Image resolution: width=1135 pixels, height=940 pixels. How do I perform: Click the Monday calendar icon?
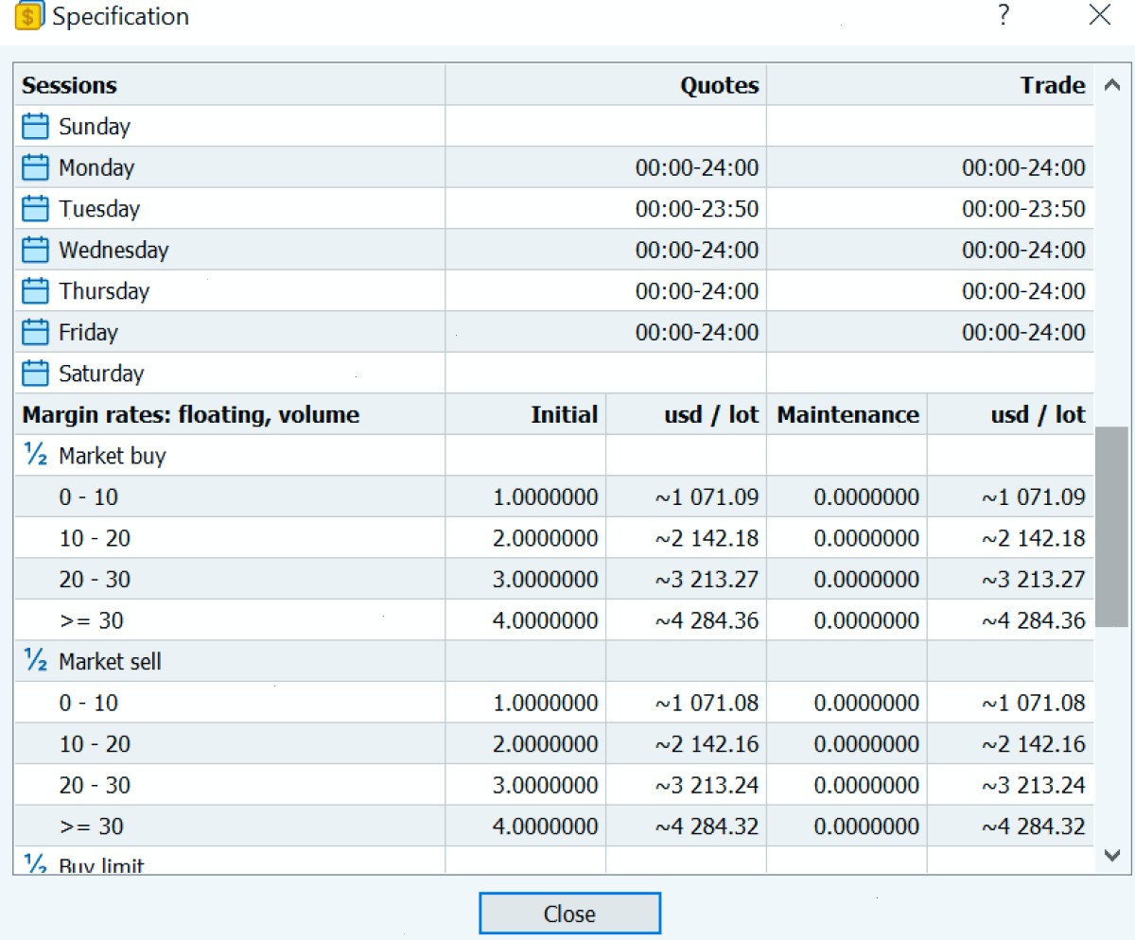tap(35, 167)
